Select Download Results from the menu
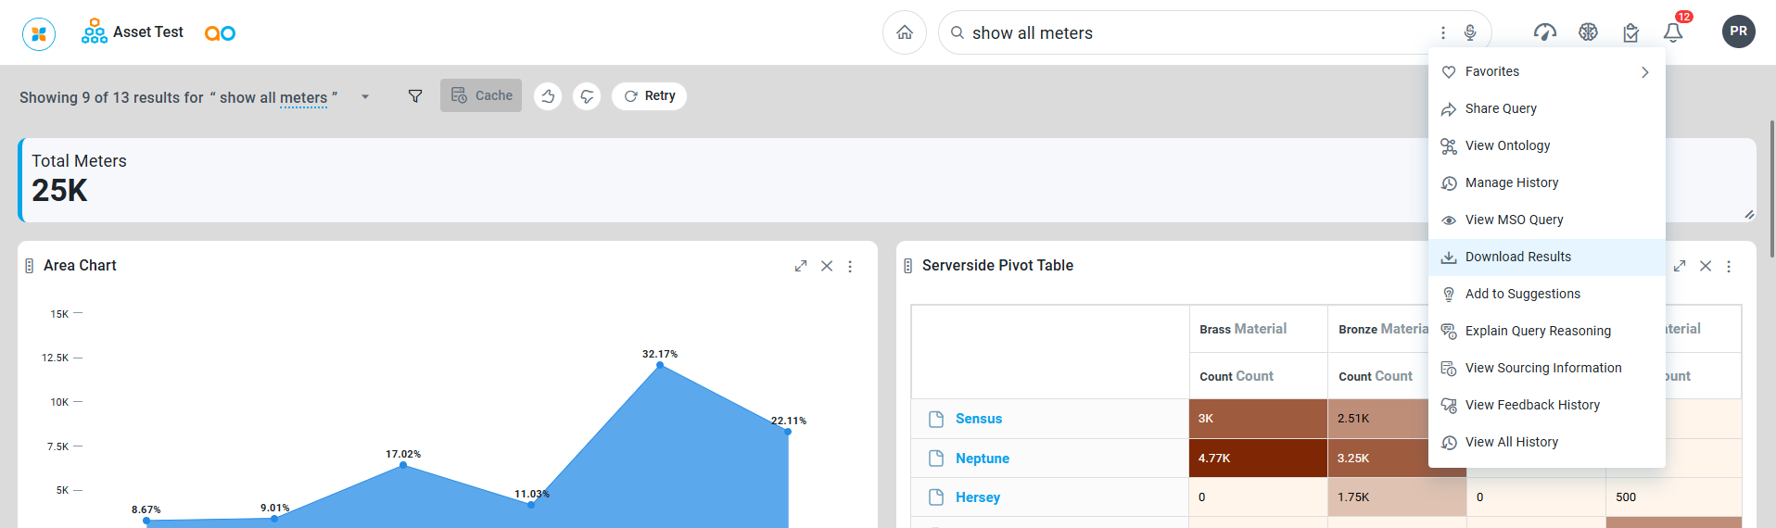The image size is (1776, 528). tap(1517, 258)
